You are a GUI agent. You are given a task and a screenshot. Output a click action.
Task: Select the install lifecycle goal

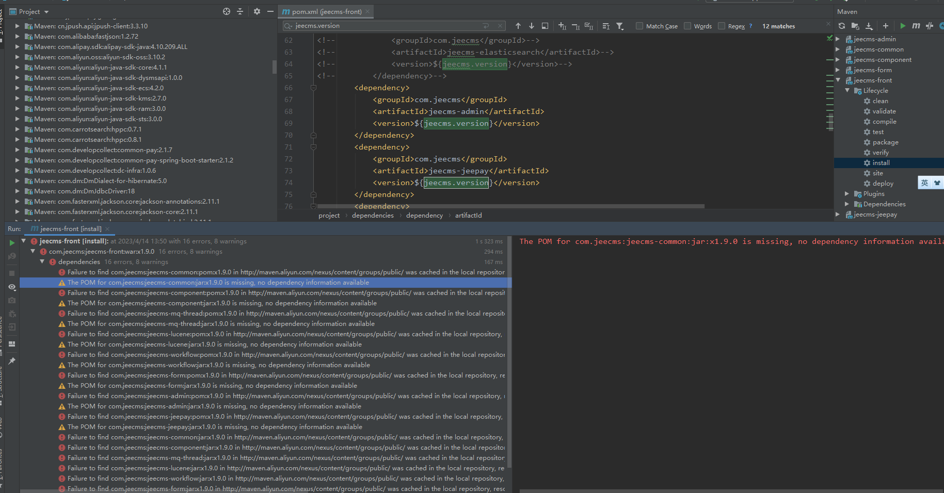coord(881,163)
